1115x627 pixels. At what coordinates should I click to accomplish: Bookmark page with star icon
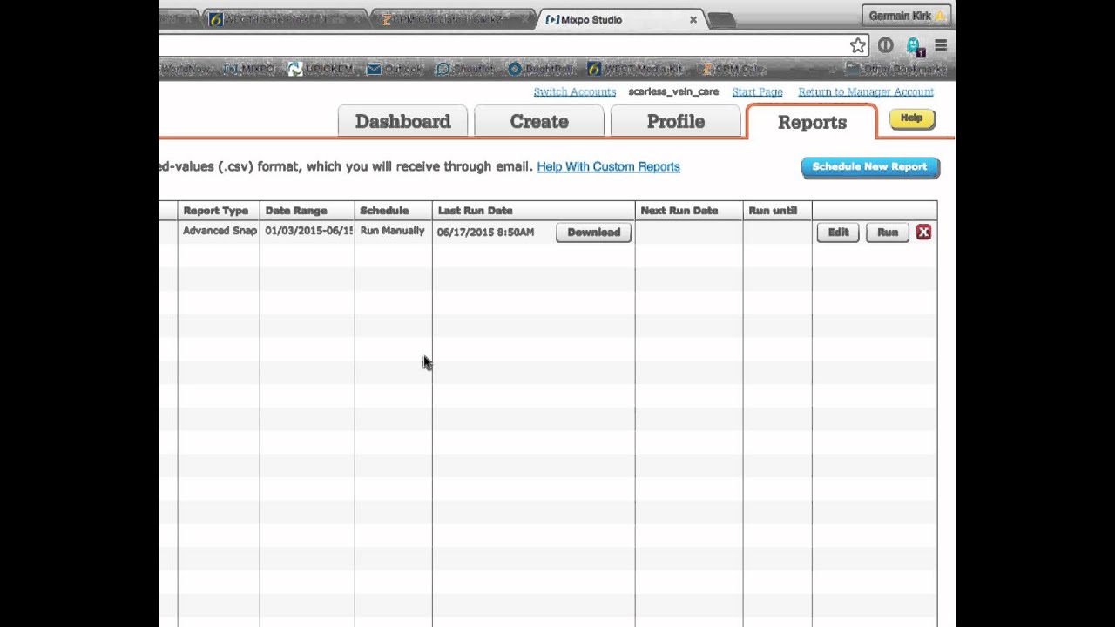pyautogui.click(x=858, y=45)
